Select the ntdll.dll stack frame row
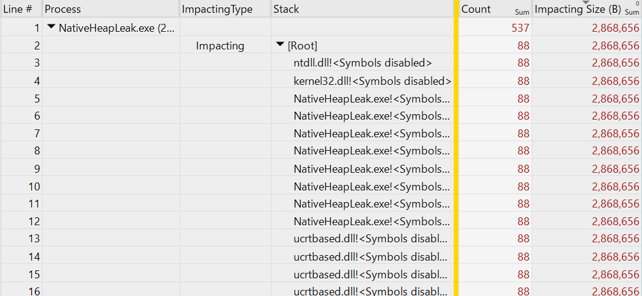Screen dimensions: 642x296 coord(362,63)
